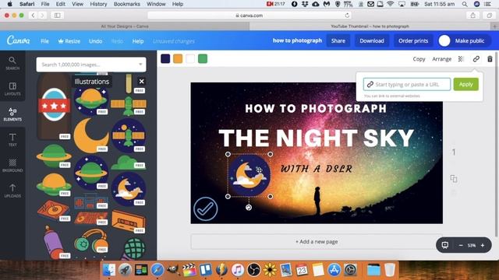Open the Canva File menu
499x280 pixels.
tap(44, 41)
